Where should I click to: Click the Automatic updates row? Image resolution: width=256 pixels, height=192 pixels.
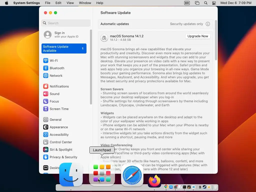pyautogui.click(x=155, y=24)
